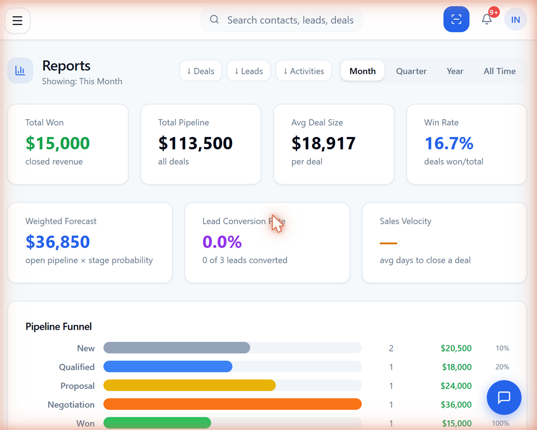
Task: Switch to the Year time range
Action: [455, 71]
